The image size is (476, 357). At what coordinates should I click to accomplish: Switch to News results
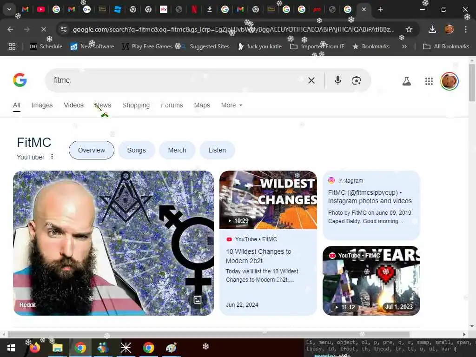pyautogui.click(x=103, y=106)
